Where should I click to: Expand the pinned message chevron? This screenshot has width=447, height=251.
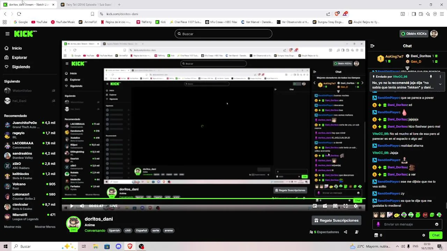[440, 84]
